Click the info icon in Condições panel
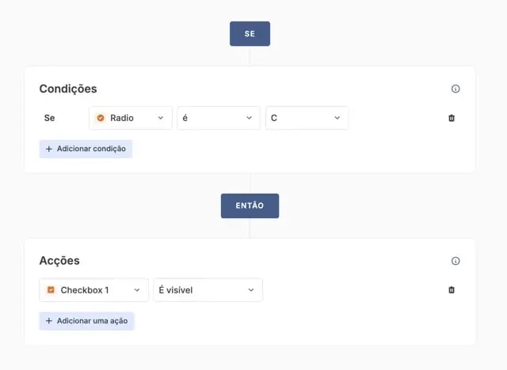Image resolution: width=507 pixels, height=370 pixels. [456, 89]
